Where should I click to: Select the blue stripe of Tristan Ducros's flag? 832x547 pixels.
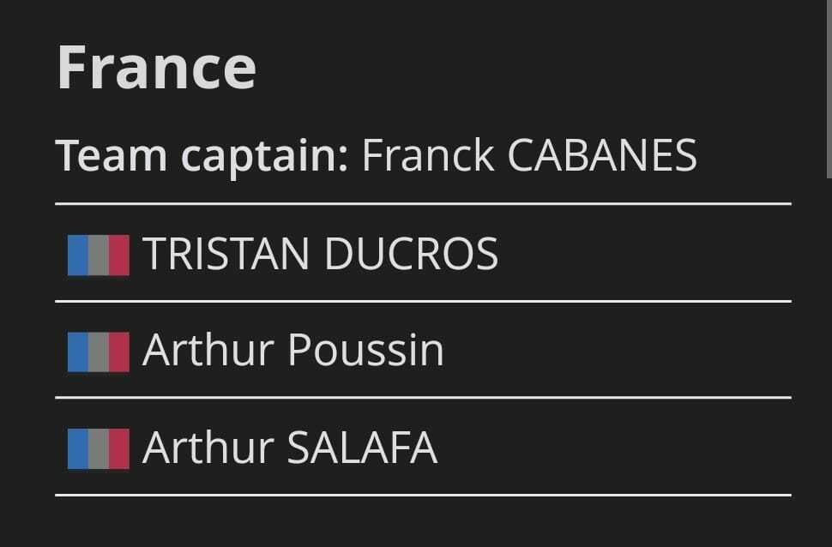(x=78, y=255)
